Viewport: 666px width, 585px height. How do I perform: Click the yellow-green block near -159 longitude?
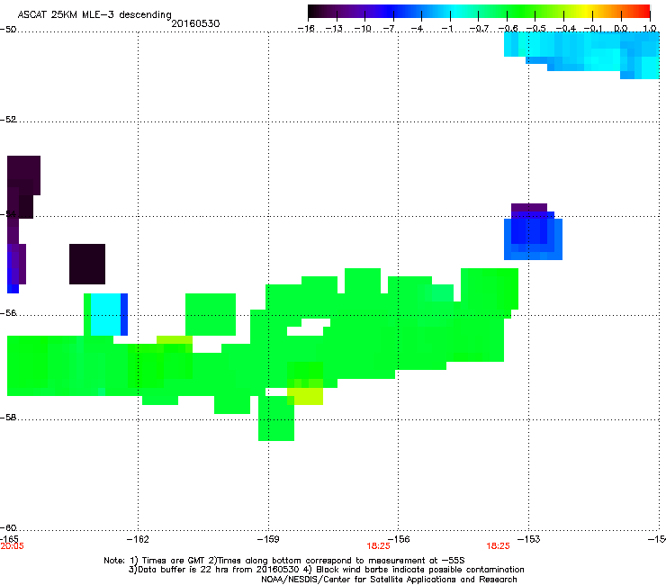[x=305, y=396]
